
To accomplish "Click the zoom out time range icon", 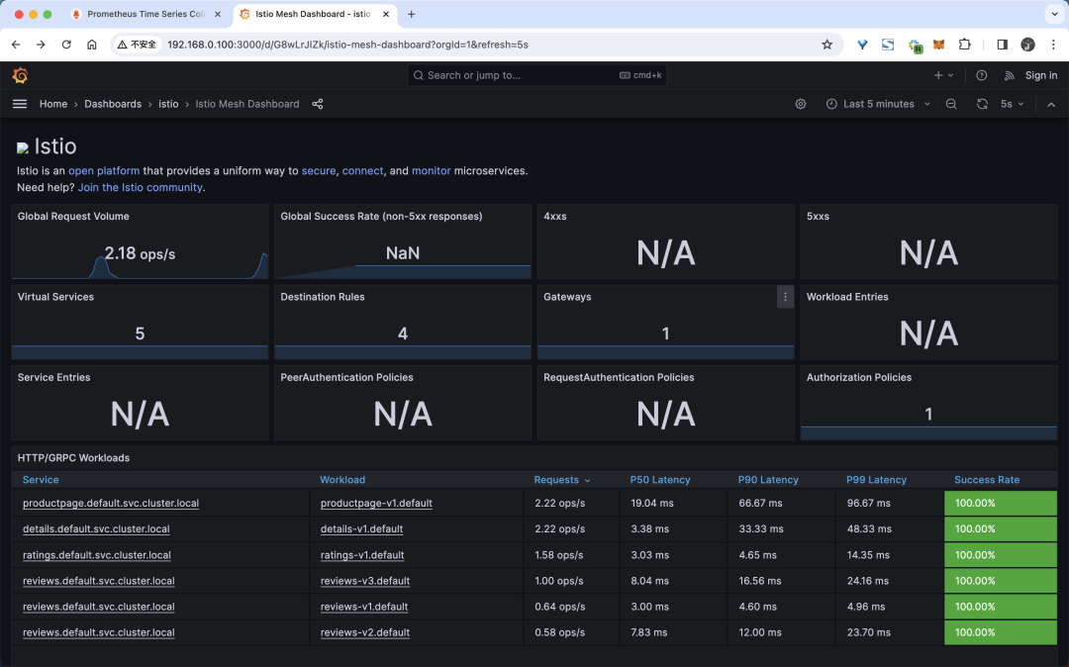I will point(951,104).
